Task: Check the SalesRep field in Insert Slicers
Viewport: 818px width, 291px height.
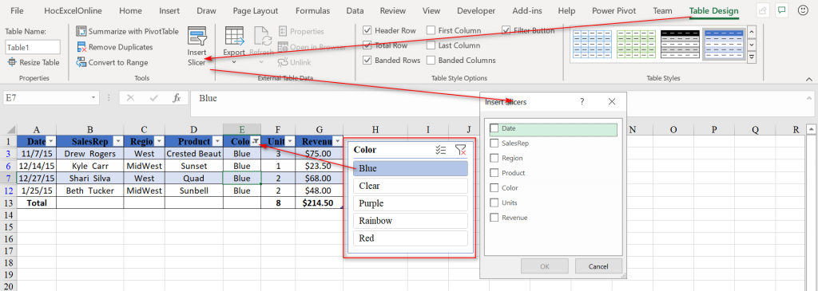Action: click(494, 144)
